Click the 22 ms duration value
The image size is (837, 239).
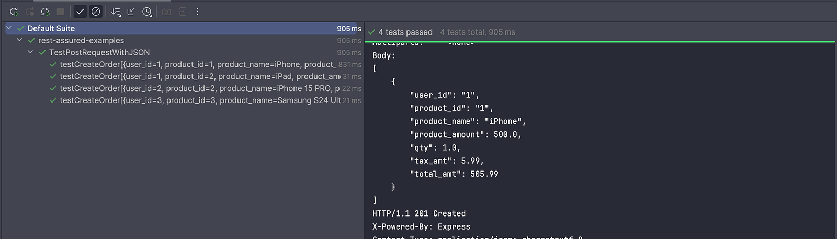click(x=352, y=88)
